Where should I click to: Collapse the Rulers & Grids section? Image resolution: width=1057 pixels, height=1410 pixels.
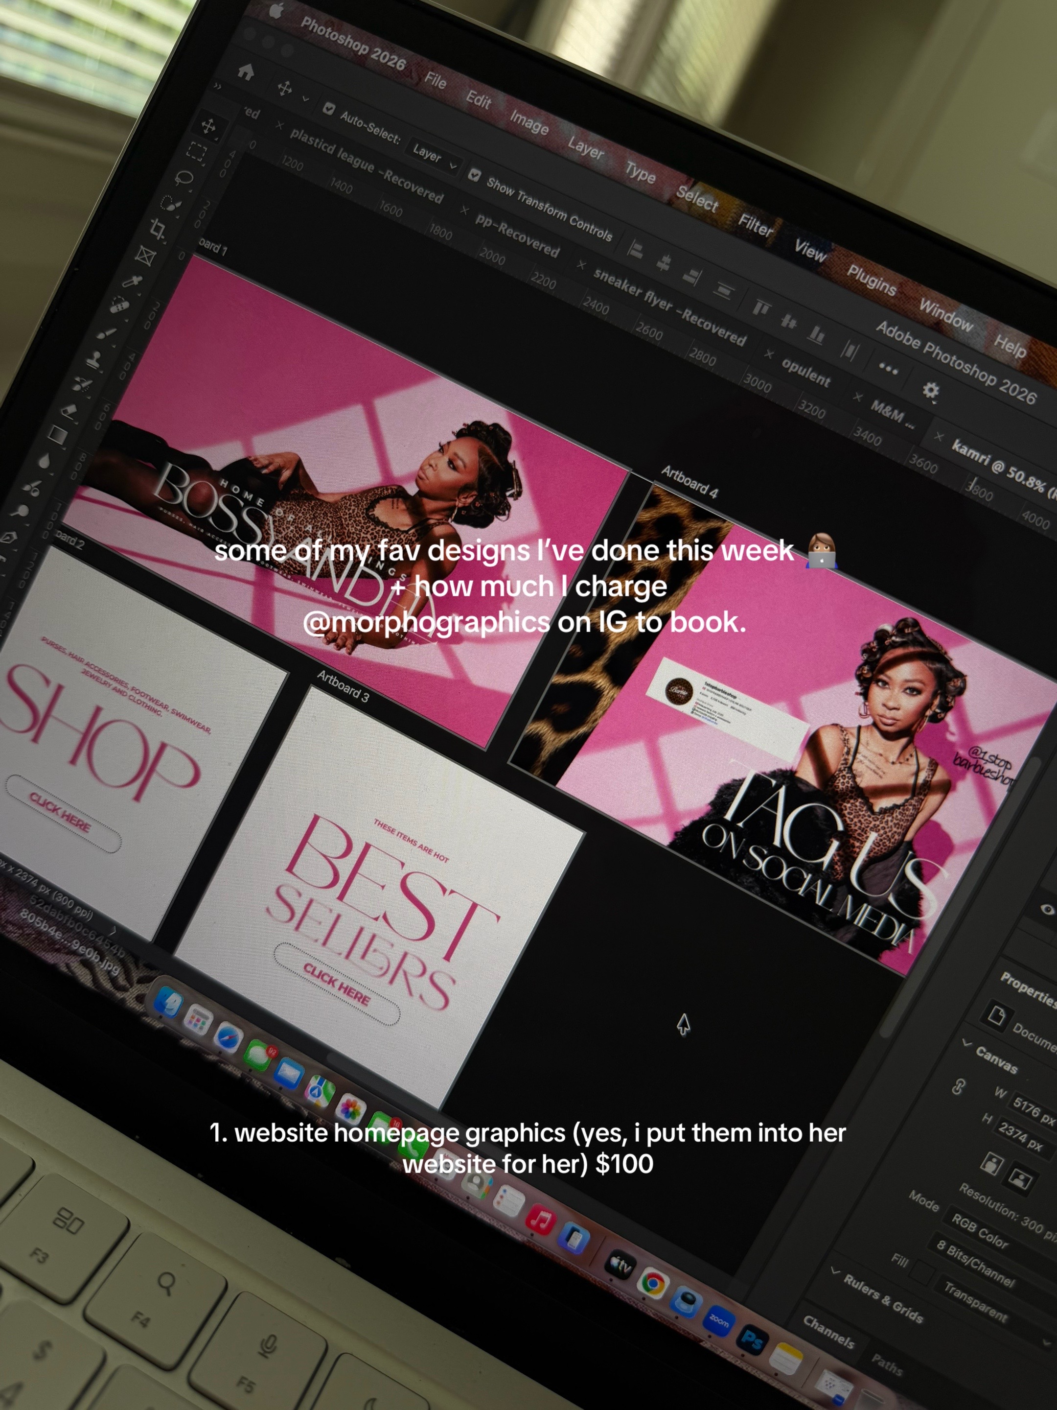click(835, 1271)
